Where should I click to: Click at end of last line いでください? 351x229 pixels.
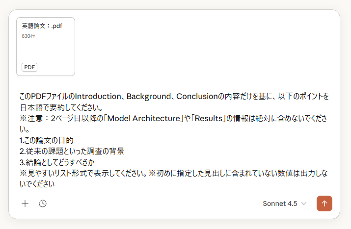point(54,184)
